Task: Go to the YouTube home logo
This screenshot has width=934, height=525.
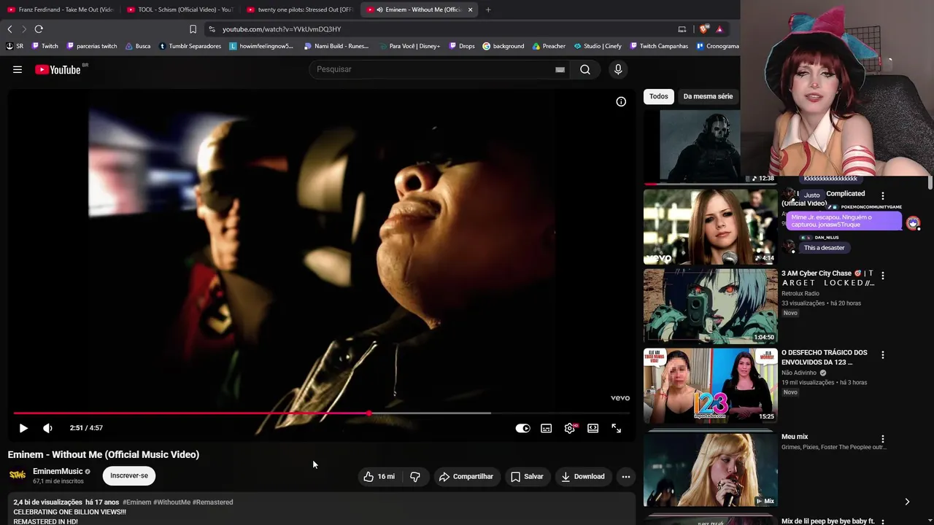Action: pyautogui.click(x=58, y=69)
